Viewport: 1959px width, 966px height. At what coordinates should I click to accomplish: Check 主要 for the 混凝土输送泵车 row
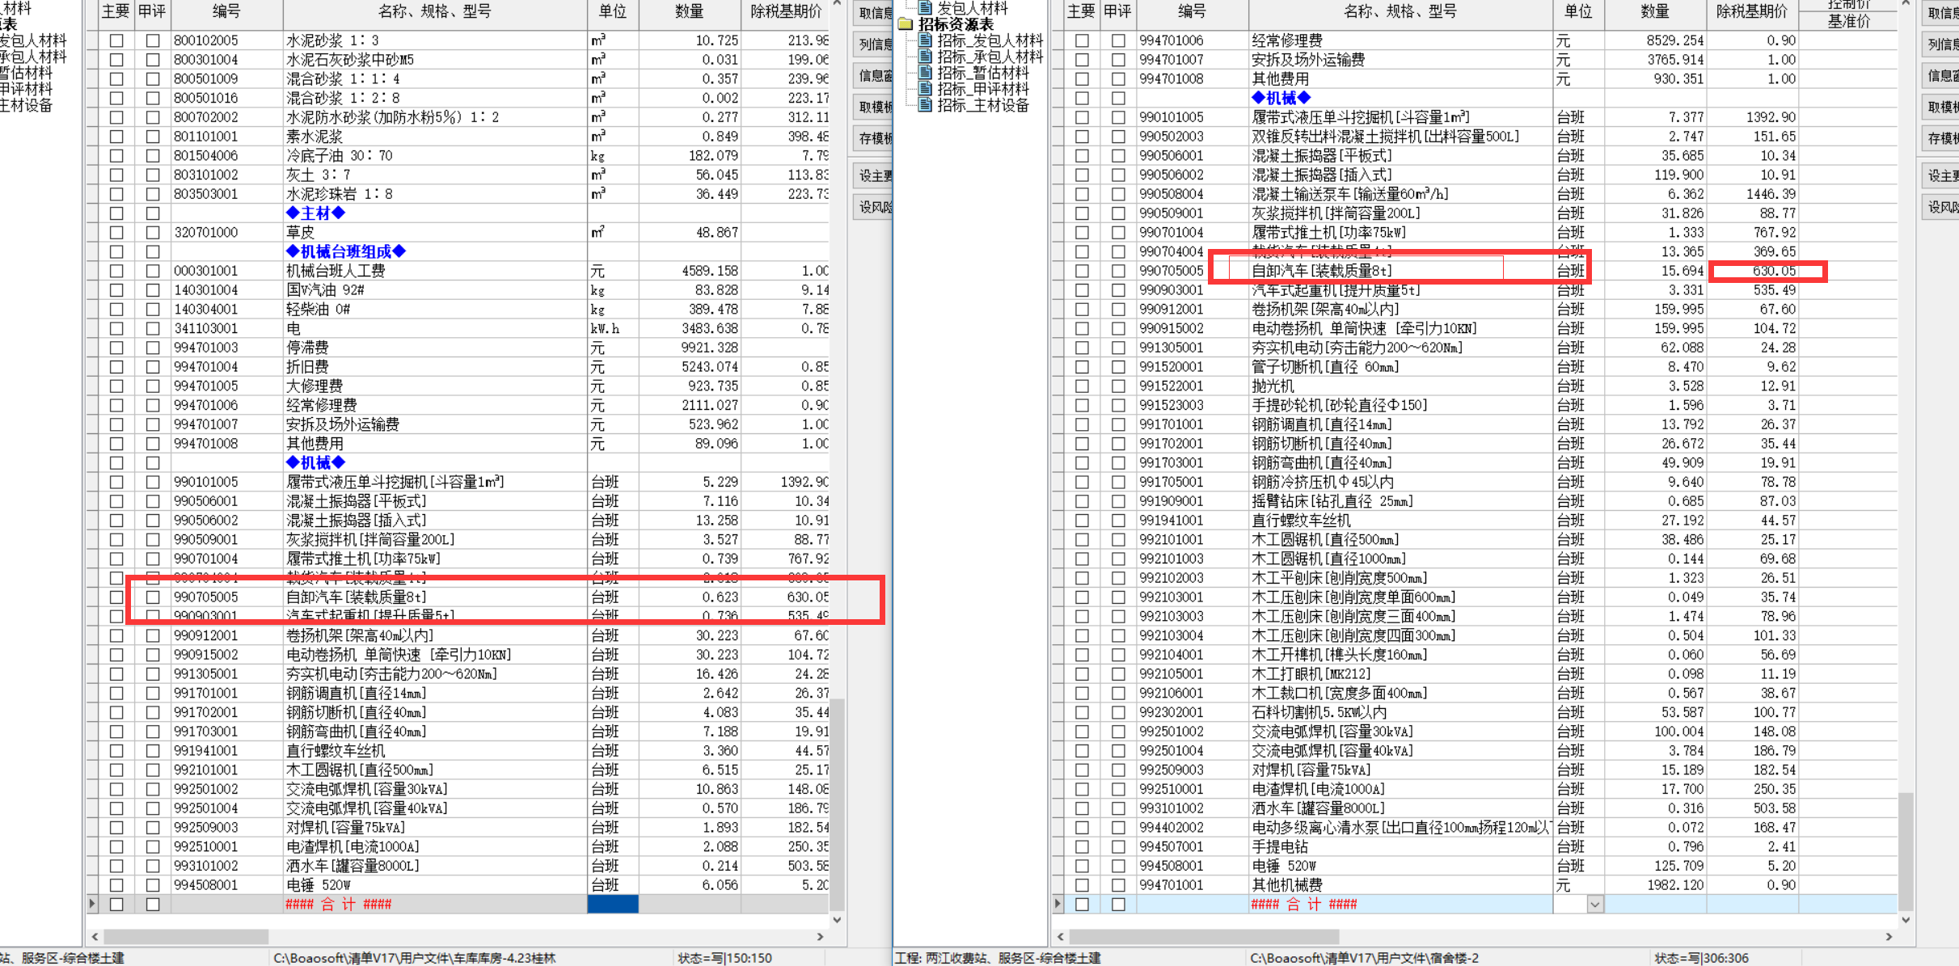pyautogui.click(x=1082, y=194)
